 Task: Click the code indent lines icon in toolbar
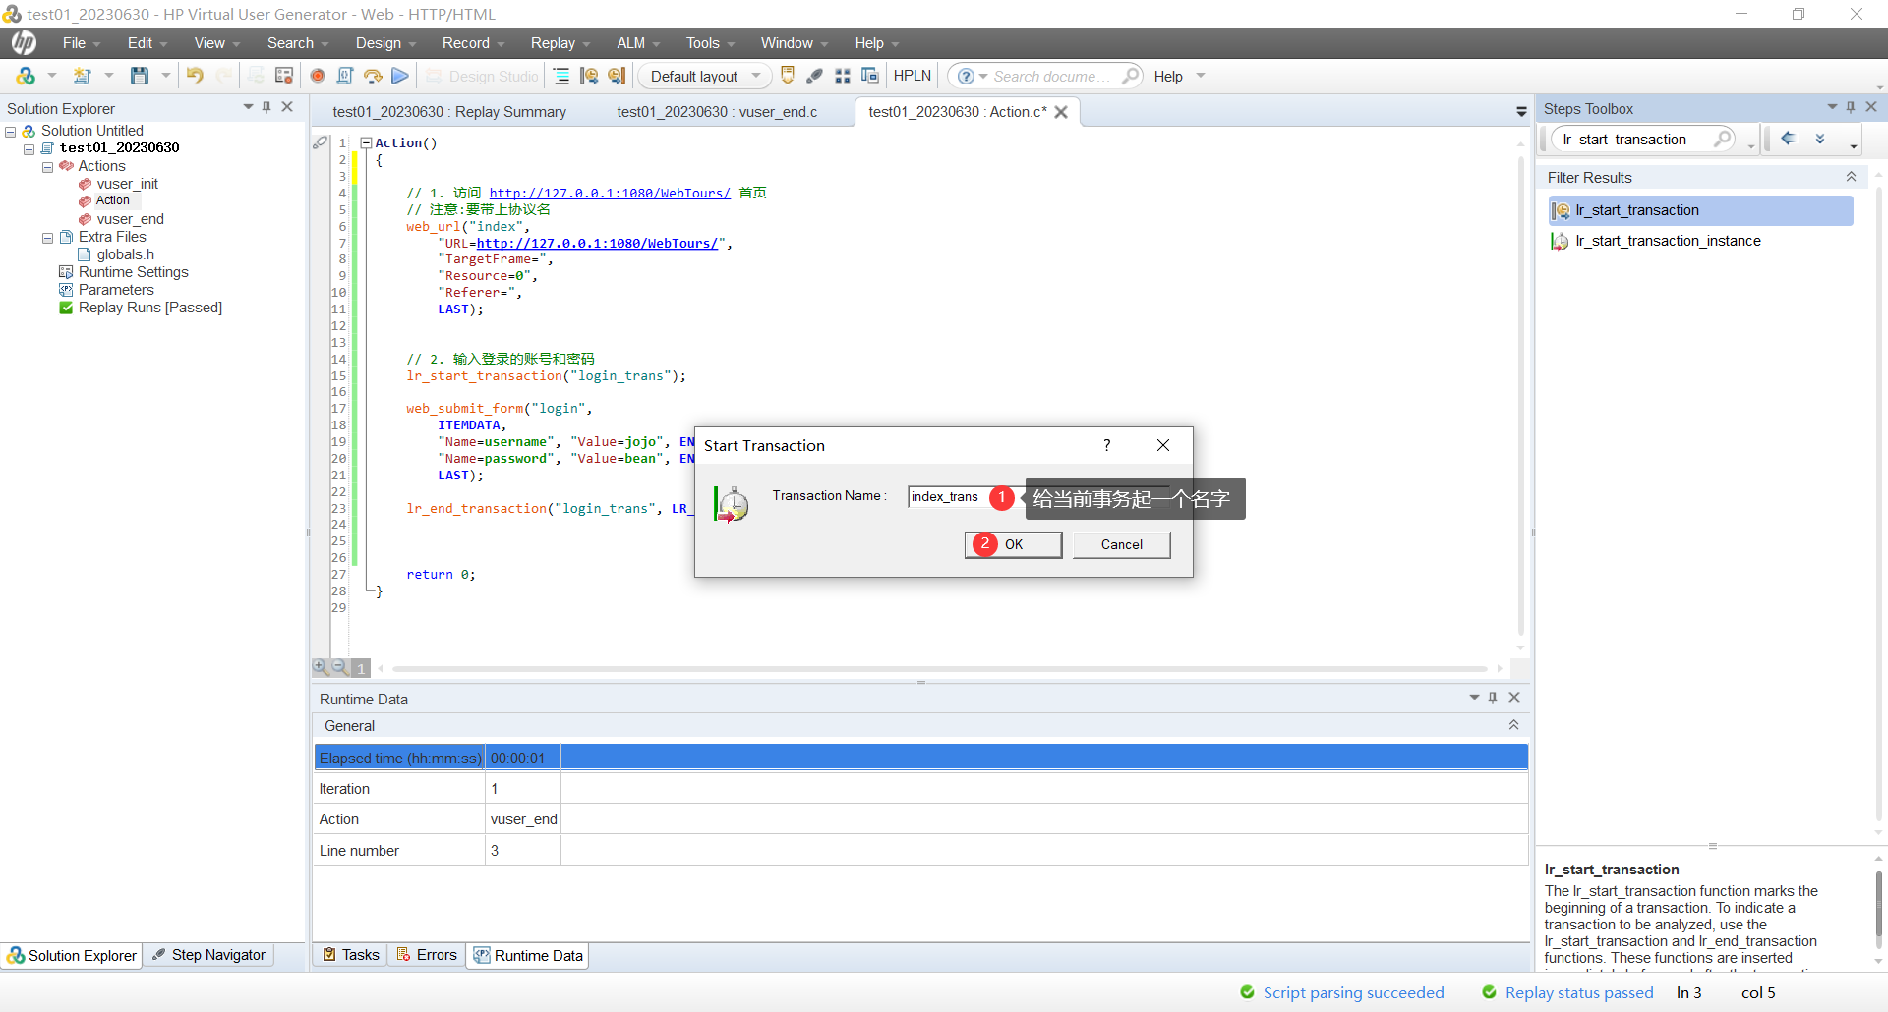[x=561, y=76]
